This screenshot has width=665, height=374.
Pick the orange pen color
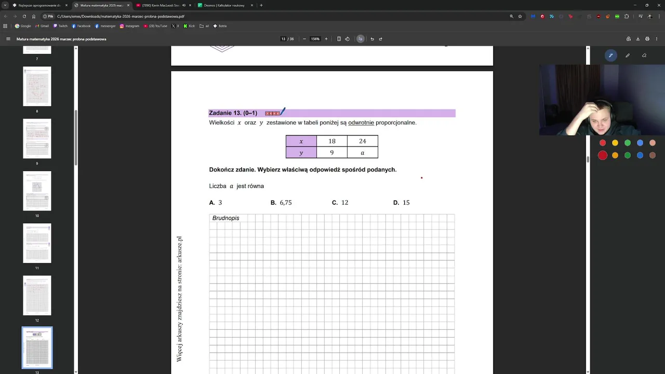pos(615,155)
